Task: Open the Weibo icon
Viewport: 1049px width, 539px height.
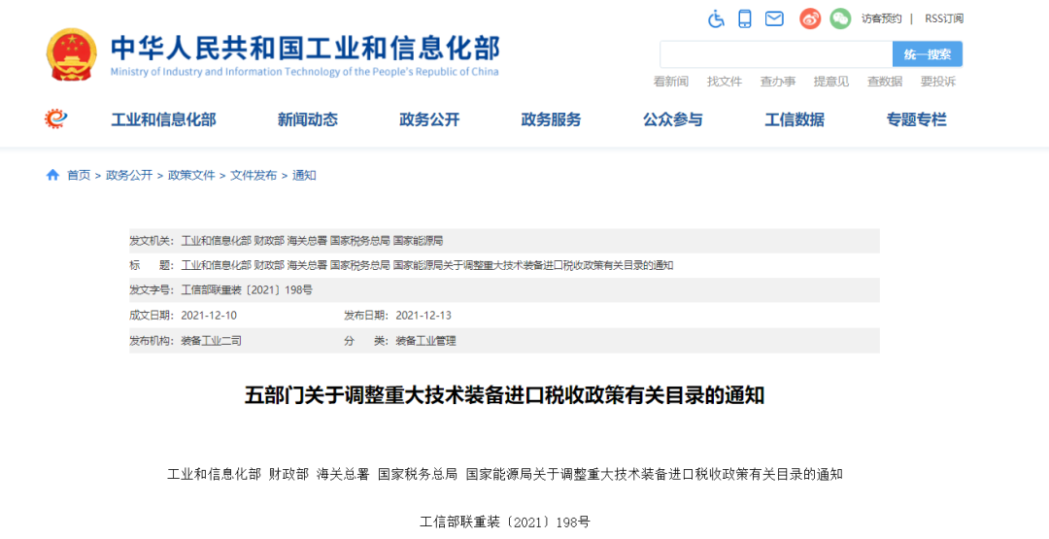Action: tap(810, 18)
